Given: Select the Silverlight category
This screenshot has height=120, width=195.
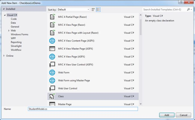Looking at the screenshot, I should (x=16, y=46).
